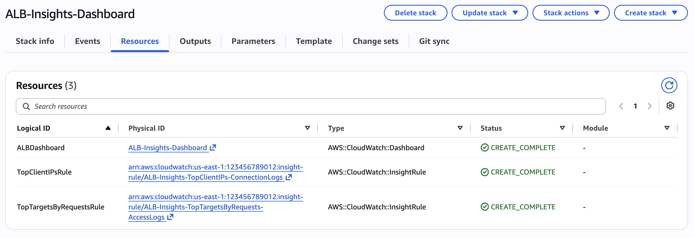This screenshot has height=238, width=695.
Task: Go to previous page arrow
Action: pyautogui.click(x=621, y=106)
